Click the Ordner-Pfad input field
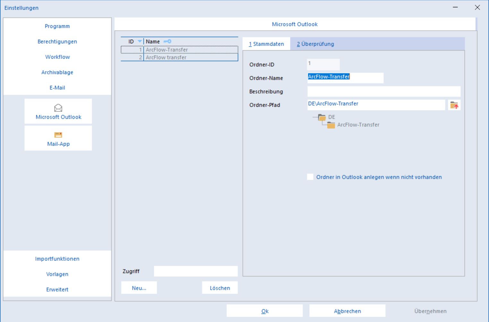This screenshot has height=322, width=489. click(376, 105)
